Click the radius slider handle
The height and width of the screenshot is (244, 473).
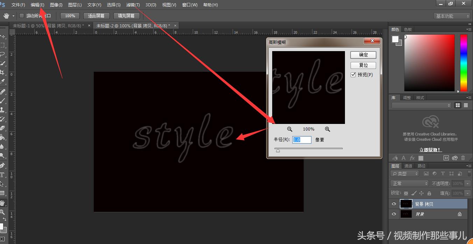[x=278, y=151]
